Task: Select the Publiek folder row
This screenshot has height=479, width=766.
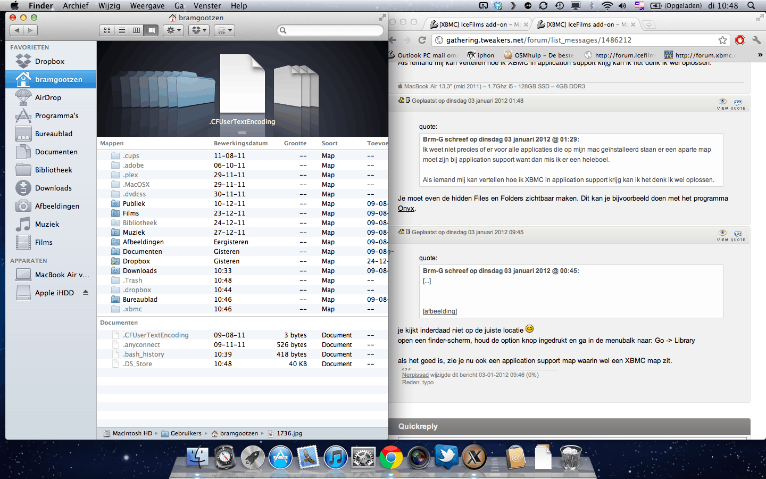Action: coord(243,204)
